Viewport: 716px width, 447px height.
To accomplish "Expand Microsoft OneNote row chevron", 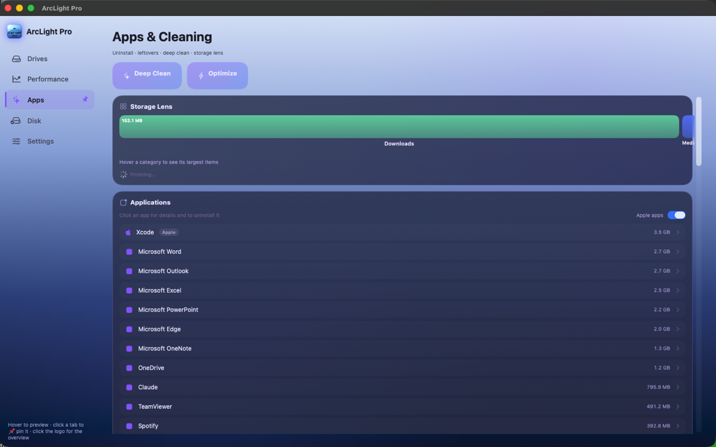I will [678, 349].
